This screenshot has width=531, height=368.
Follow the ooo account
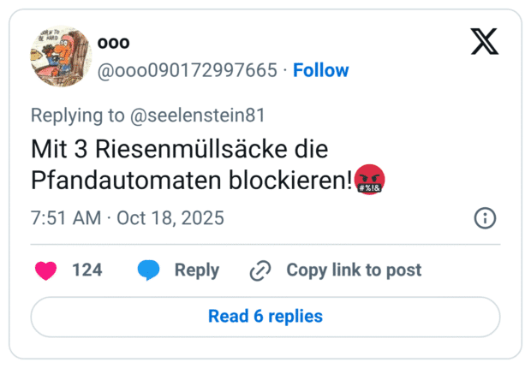tap(320, 70)
